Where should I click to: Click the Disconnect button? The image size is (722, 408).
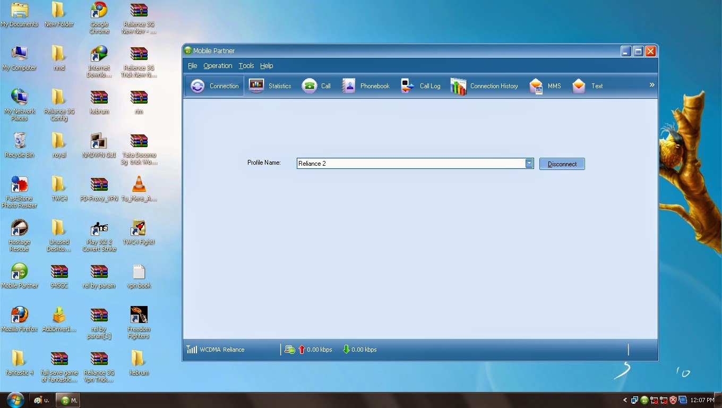(x=562, y=164)
